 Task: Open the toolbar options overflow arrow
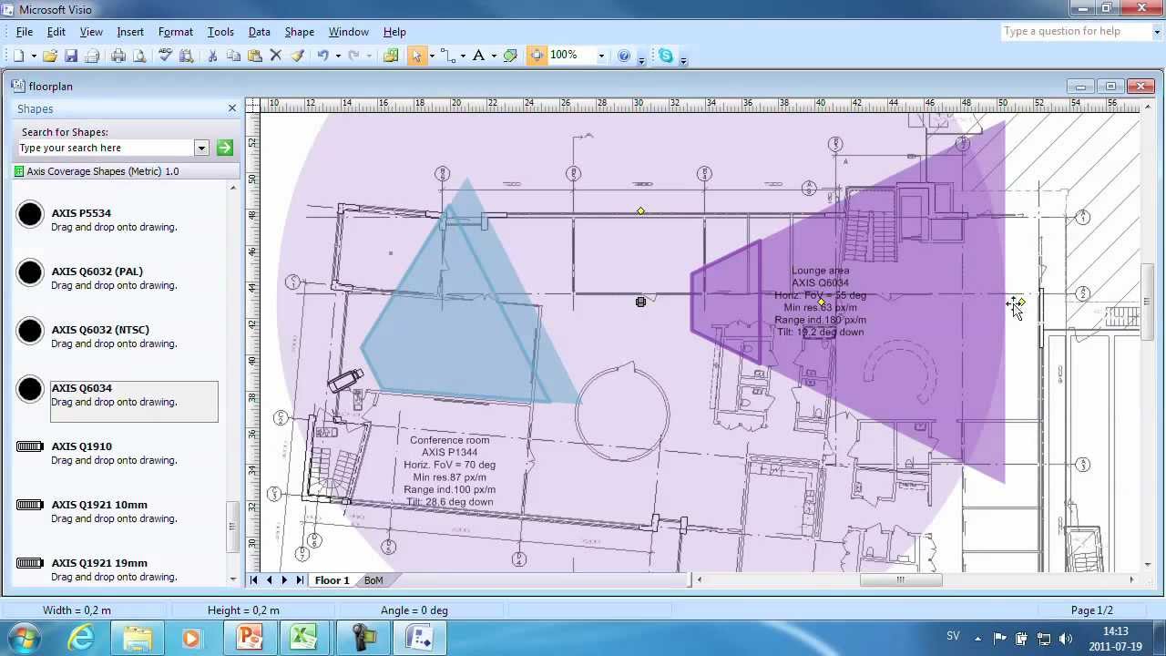(641, 59)
